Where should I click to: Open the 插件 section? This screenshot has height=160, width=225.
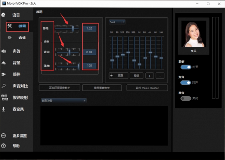pos(16,74)
